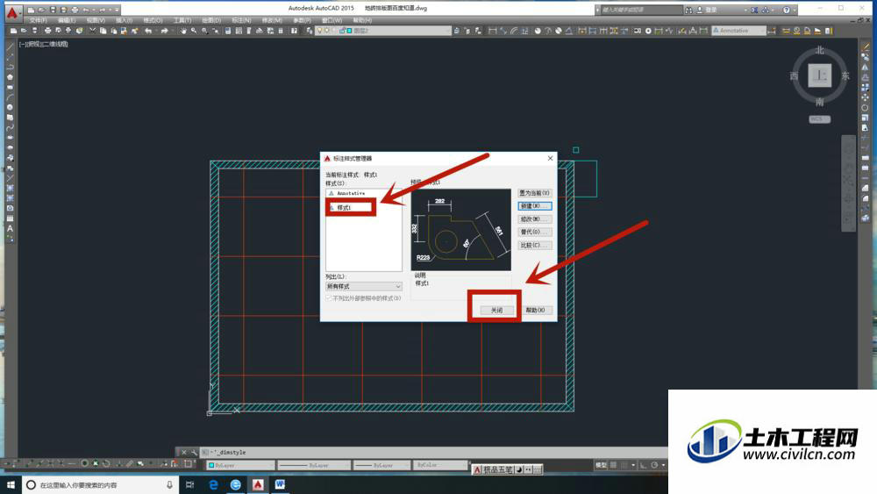Click the 比较(C) button
877x494 pixels.
coord(535,245)
